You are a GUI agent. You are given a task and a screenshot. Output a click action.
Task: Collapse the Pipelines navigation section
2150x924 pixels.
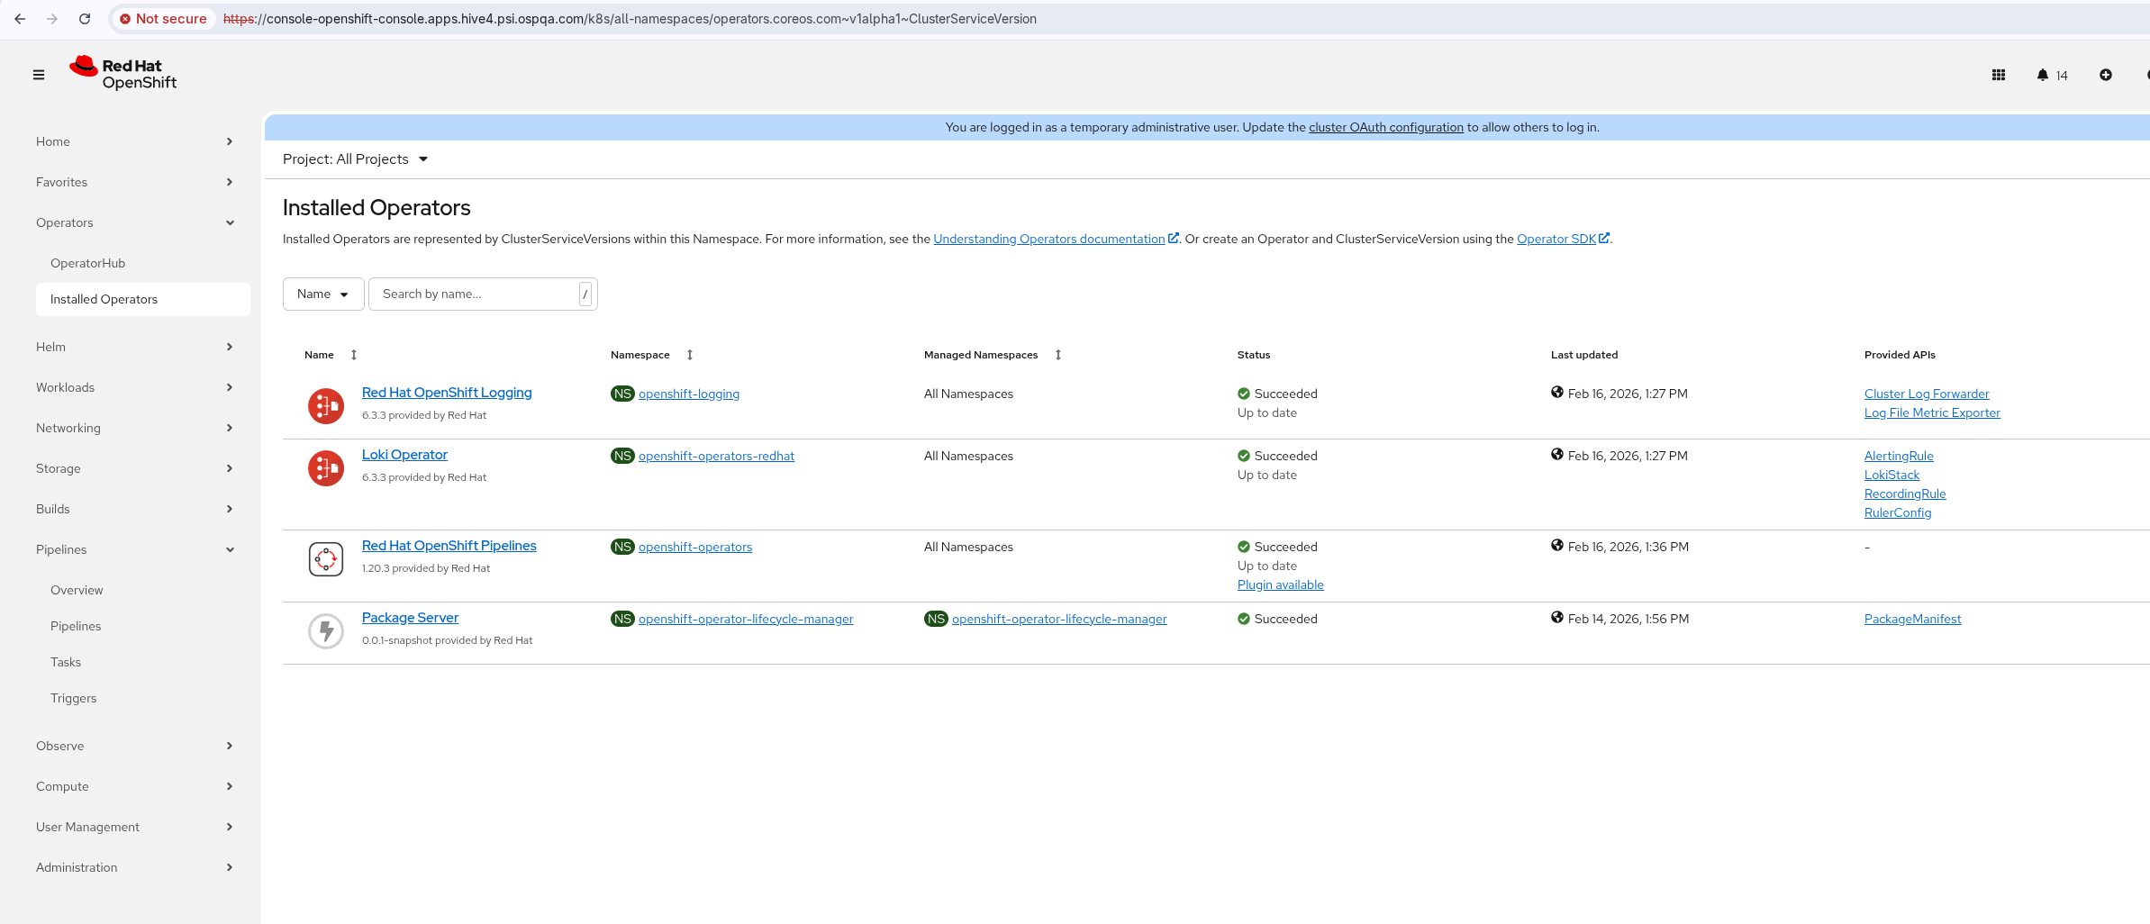click(x=134, y=549)
